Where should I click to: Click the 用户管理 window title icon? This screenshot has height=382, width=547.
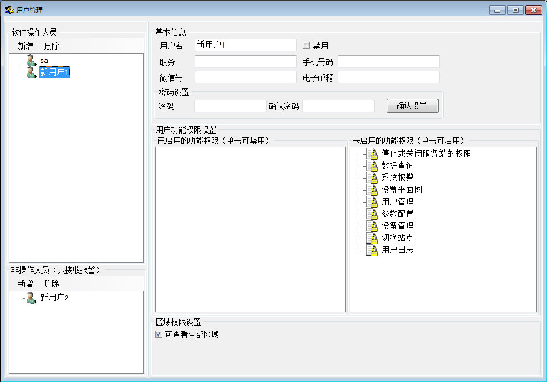coord(9,10)
